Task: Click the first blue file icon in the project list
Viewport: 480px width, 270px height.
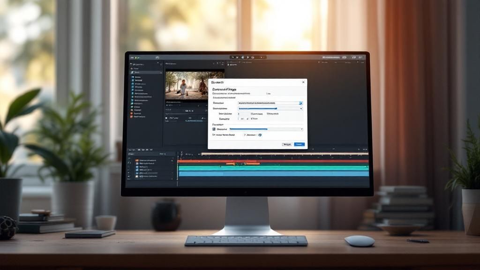Action: pos(132,77)
